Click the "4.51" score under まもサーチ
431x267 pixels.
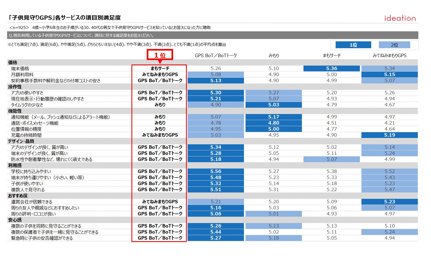point(332,123)
